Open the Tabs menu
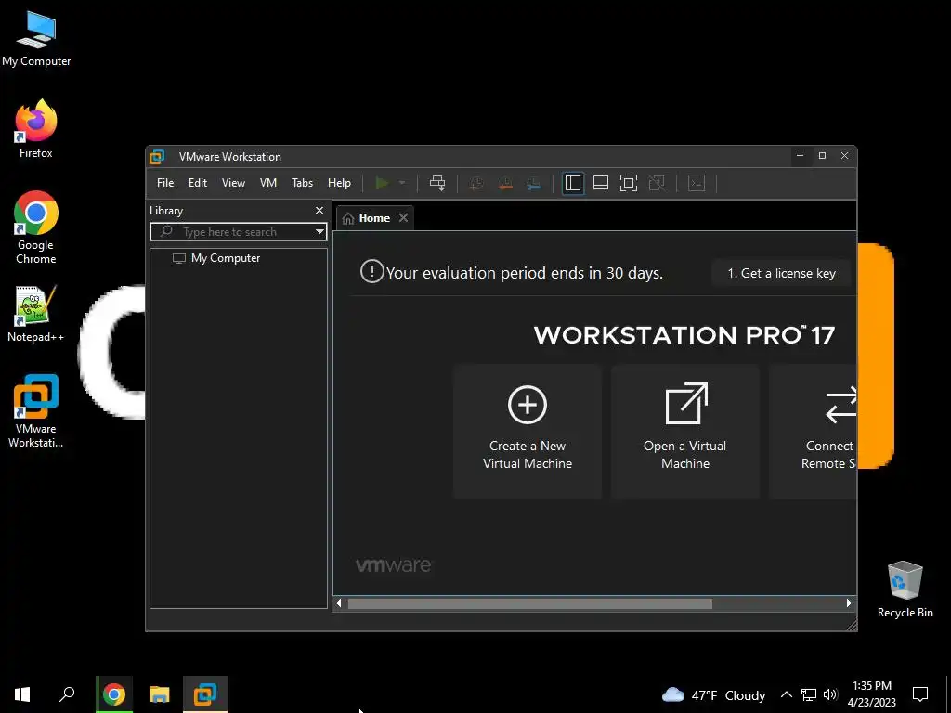Viewport: 951px width, 713px height. (x=302, y=183)
